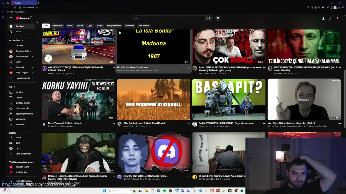Open options for Ölmezdim mix
This screenshot has height=194, width=346.
pos(340,123)
